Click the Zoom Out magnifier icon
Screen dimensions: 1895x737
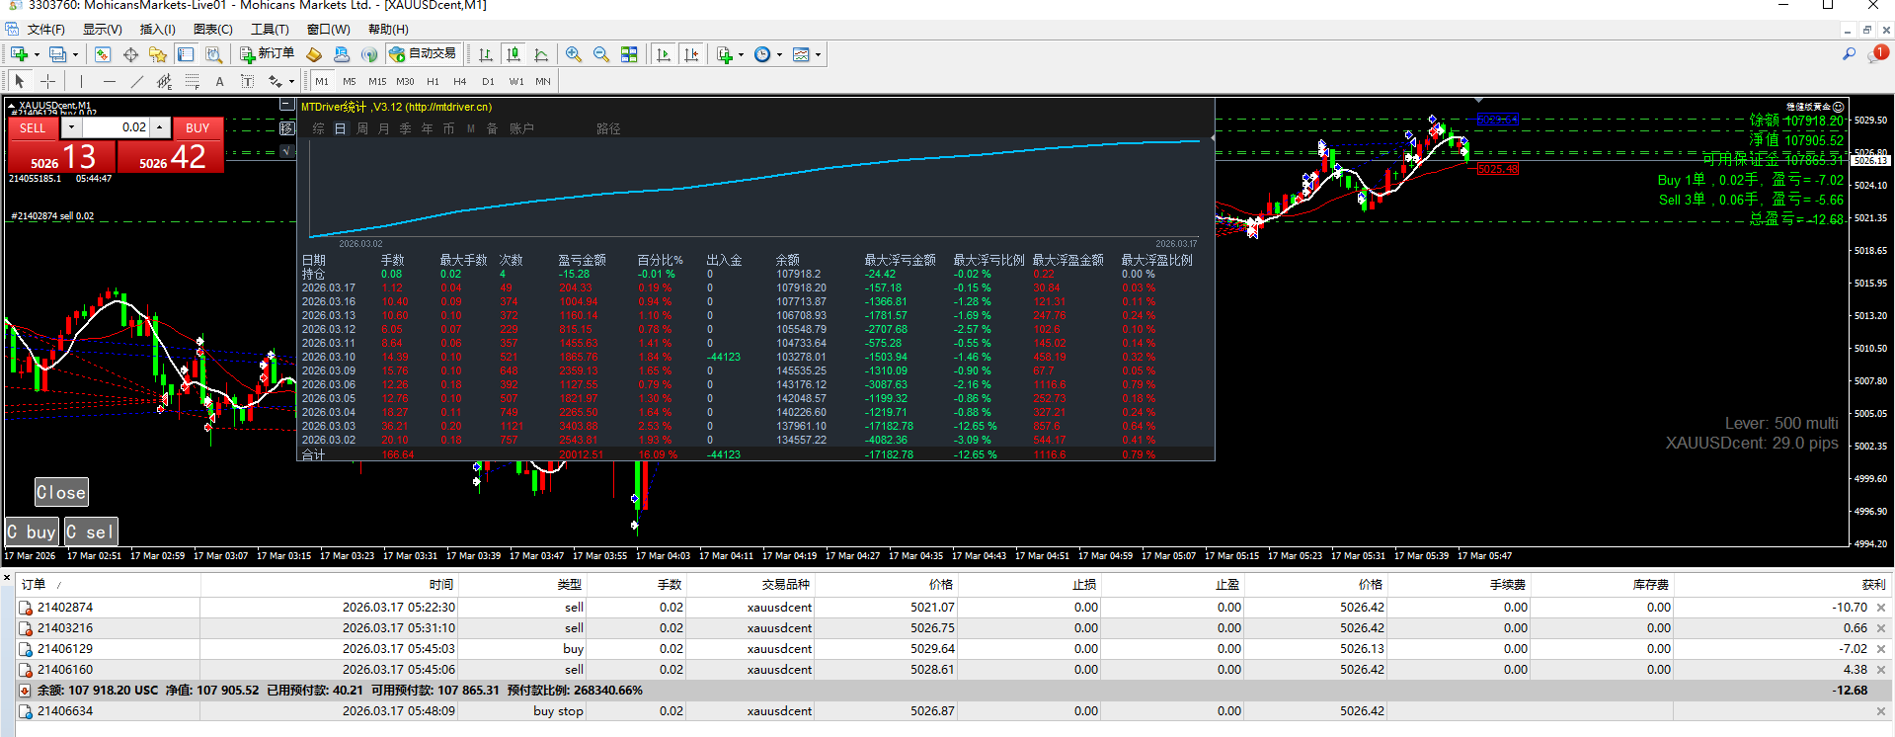600,54
